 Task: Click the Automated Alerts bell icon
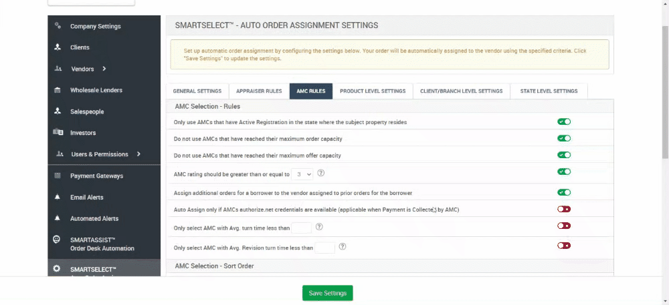point(57,218)
